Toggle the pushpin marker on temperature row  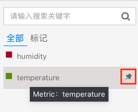click(129, 77)
